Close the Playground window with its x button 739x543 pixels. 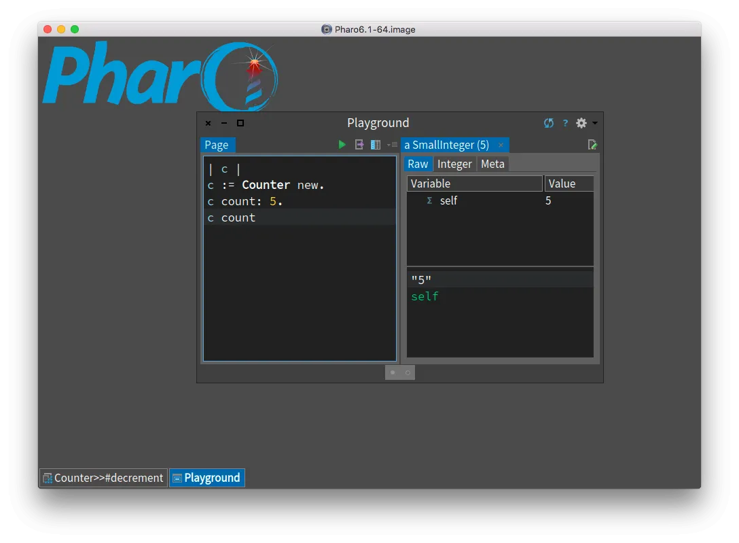pos(209,123)
